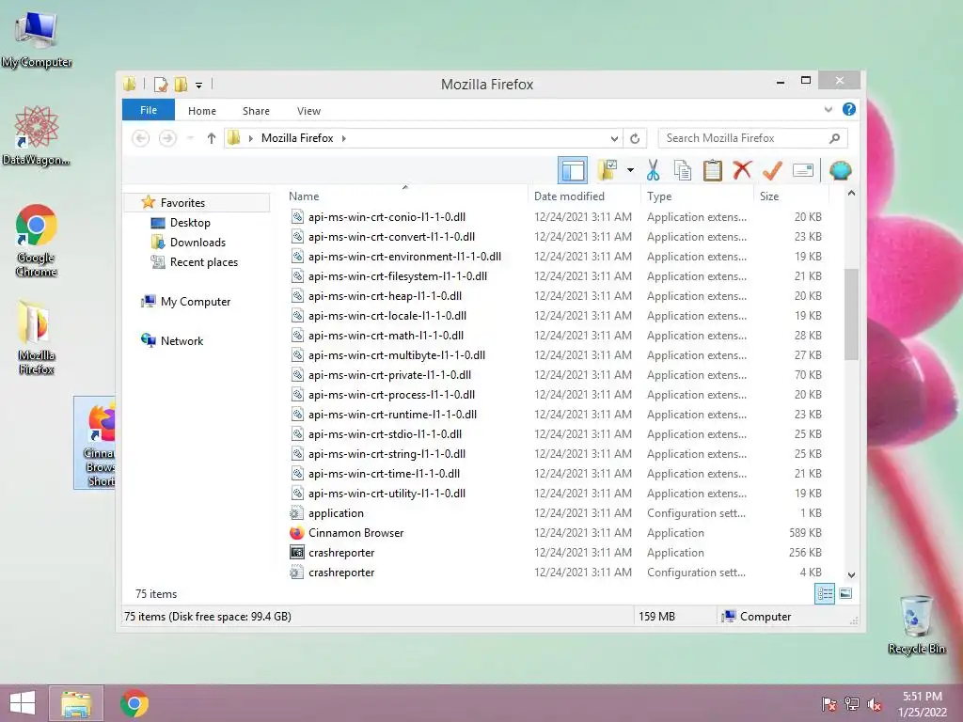963x722 pixels.
Task: Open the Customize Quick Access Toolbar dropdown
Action: click(x=199, y=85)
